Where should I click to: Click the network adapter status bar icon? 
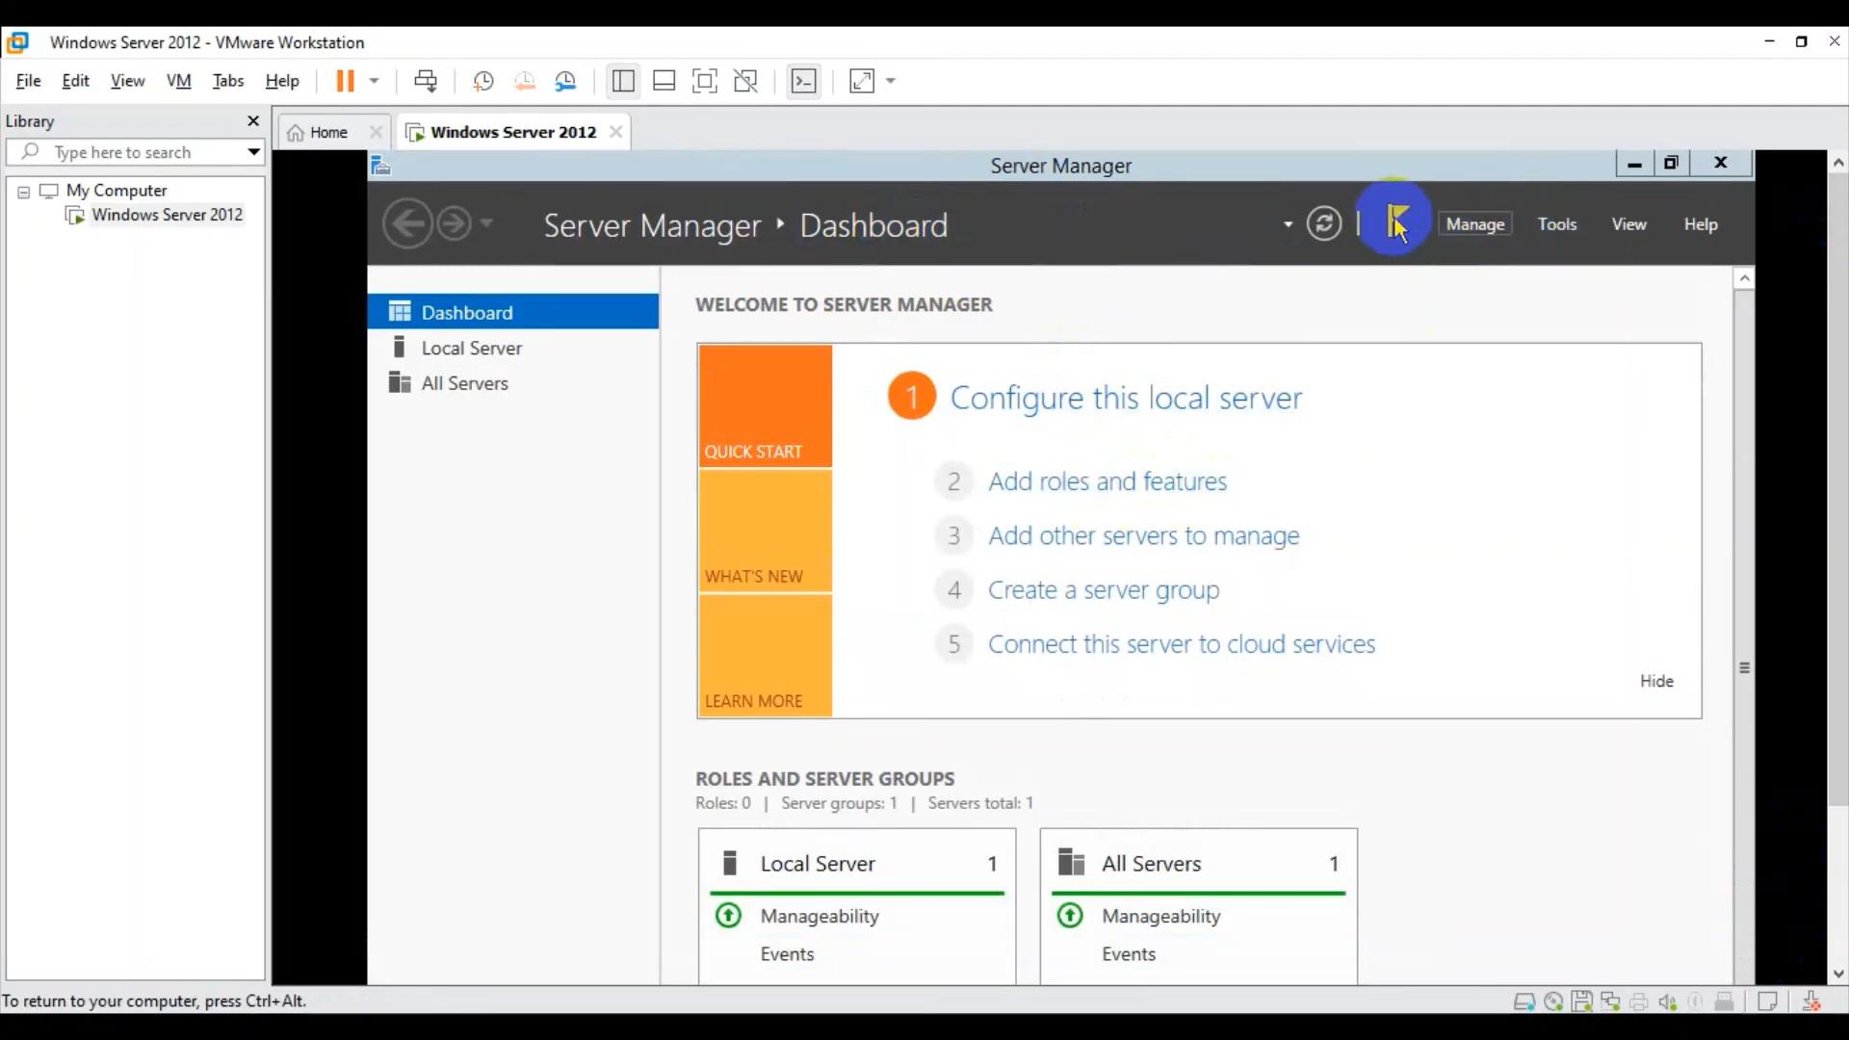(x=1610, y=1001)
